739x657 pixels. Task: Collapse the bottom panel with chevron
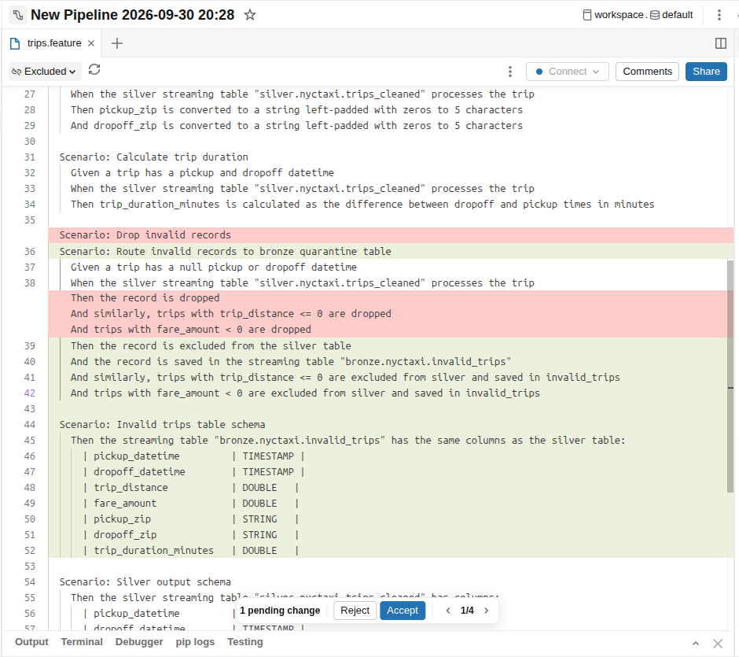click(x=696, y=644)
